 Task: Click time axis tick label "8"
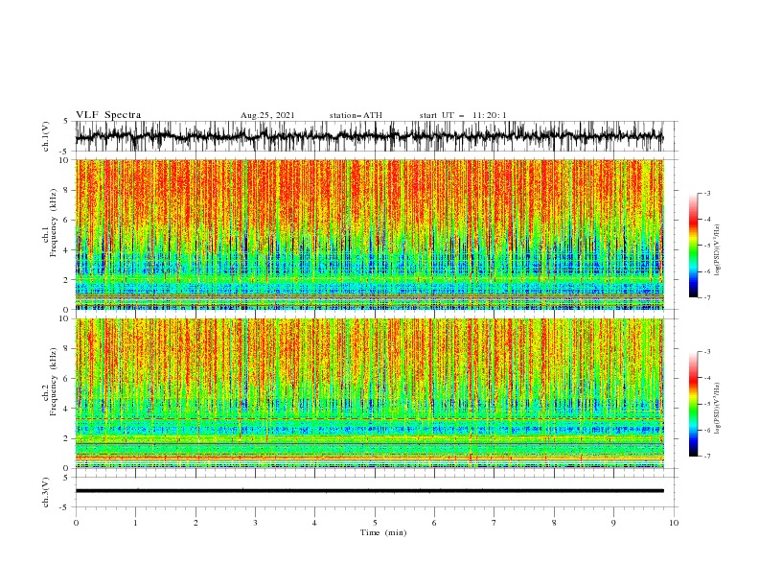[x=554, y=523]
